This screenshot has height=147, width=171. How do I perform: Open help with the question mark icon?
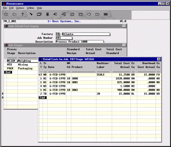point(23,14)
